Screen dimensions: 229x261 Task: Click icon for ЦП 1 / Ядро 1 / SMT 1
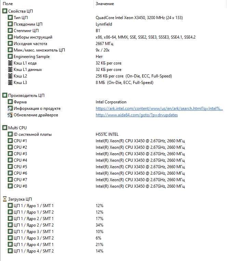[10, 206]
